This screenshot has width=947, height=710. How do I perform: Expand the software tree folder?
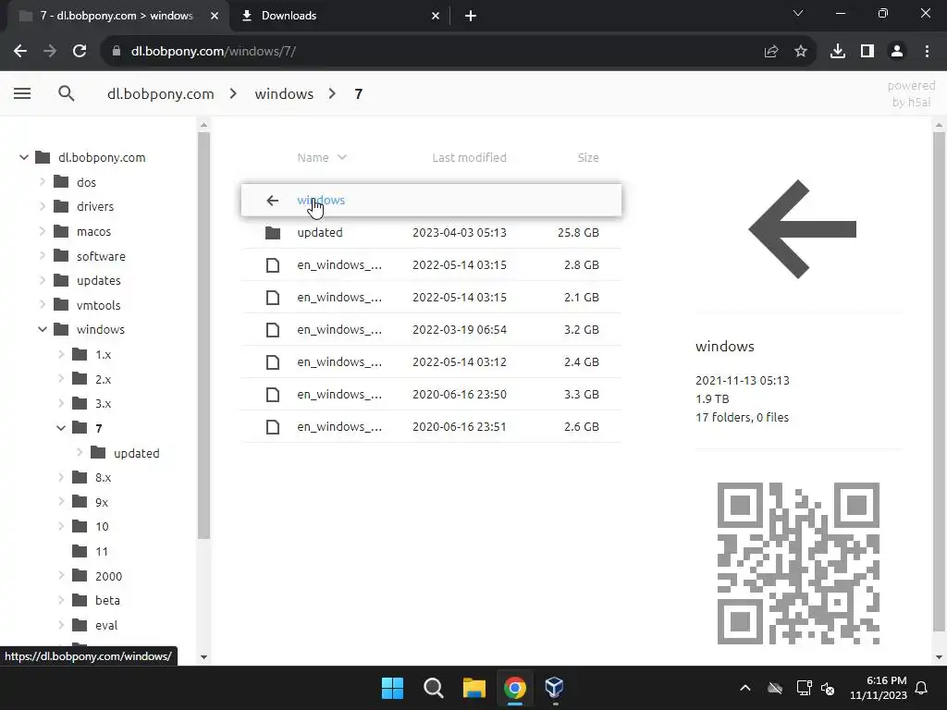(x=43, y=256)
